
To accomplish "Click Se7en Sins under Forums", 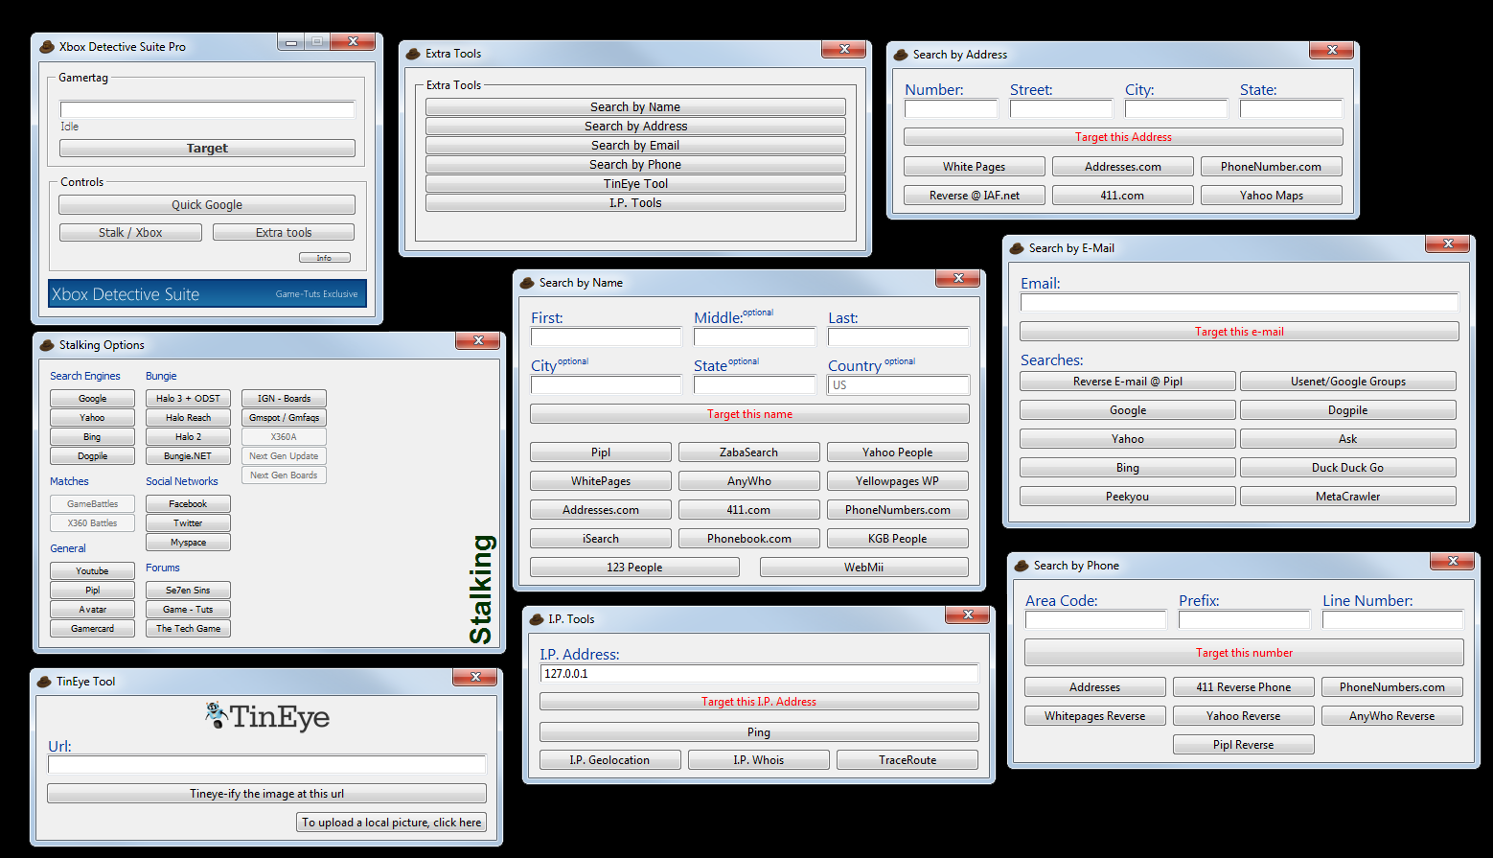I will pyautogui.click(x=188, y=591).
